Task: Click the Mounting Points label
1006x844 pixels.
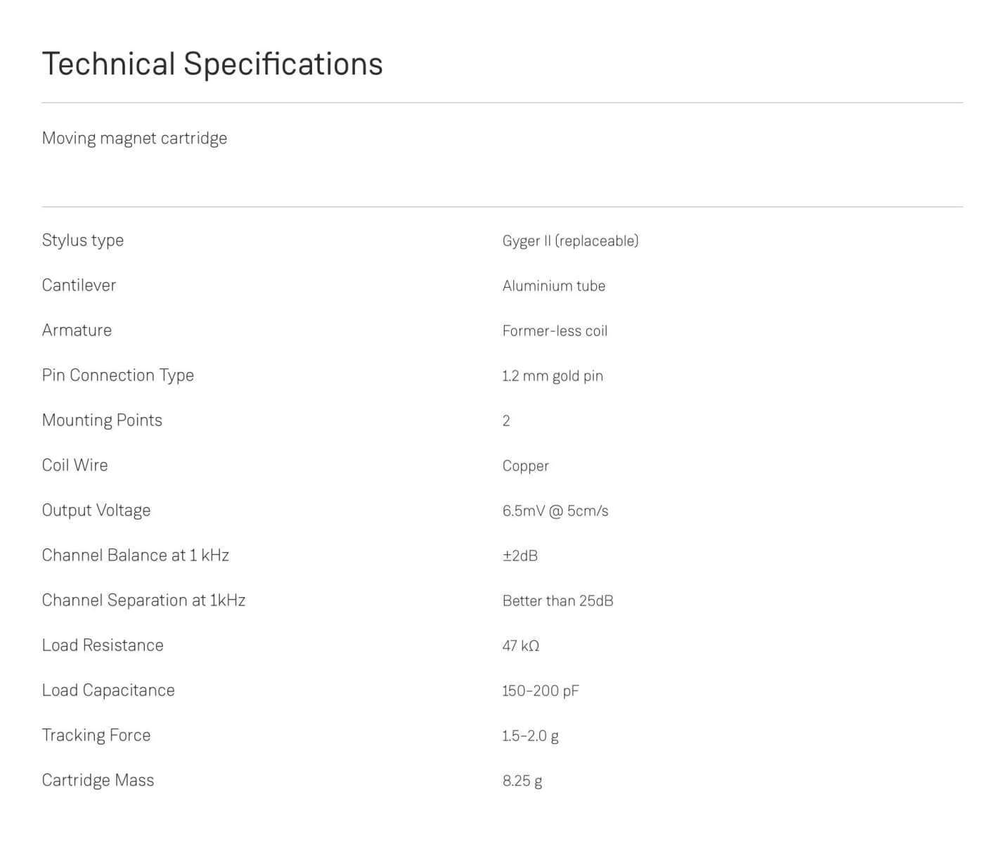Action: [x=102, y=421]
